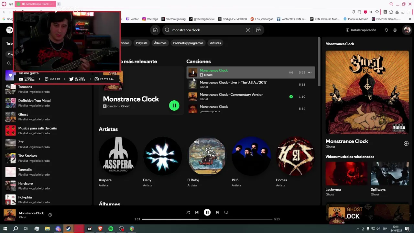Pause the top result with green button
The image size is (414, 233).
(x=174, y=105)
